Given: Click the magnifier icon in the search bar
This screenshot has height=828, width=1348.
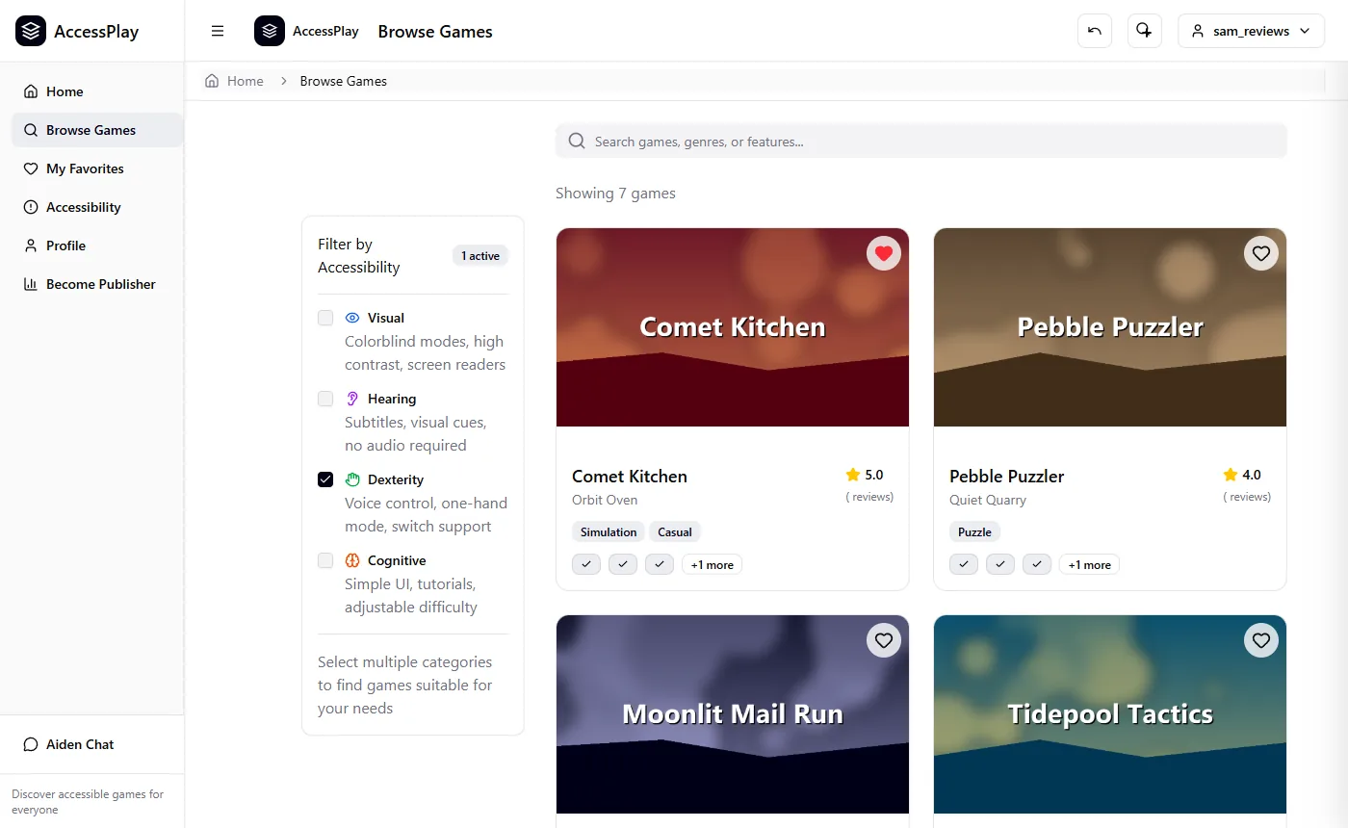Looking at the screenshot, I should [577, 141].
